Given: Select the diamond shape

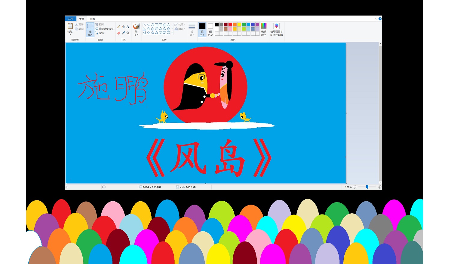Looking at the screenshot, I should pos(149,29).
